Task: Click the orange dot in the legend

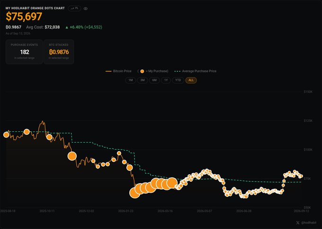Action: point(142,71)
